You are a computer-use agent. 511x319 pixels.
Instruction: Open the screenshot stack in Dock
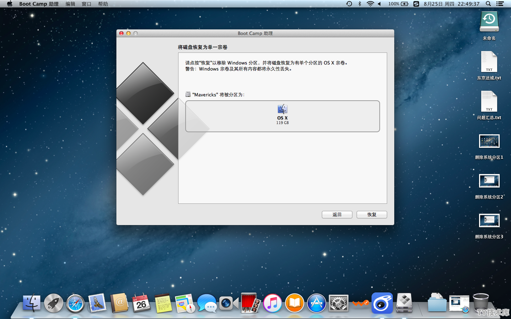pos(459,304)
